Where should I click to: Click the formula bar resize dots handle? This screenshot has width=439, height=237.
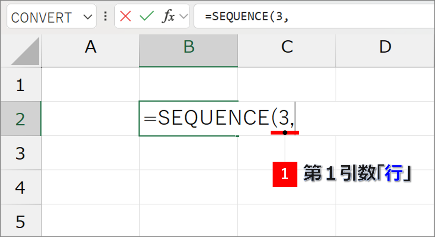[105, 16]
